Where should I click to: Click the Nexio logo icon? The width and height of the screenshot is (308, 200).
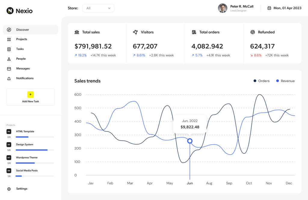(x=10, y=11)
